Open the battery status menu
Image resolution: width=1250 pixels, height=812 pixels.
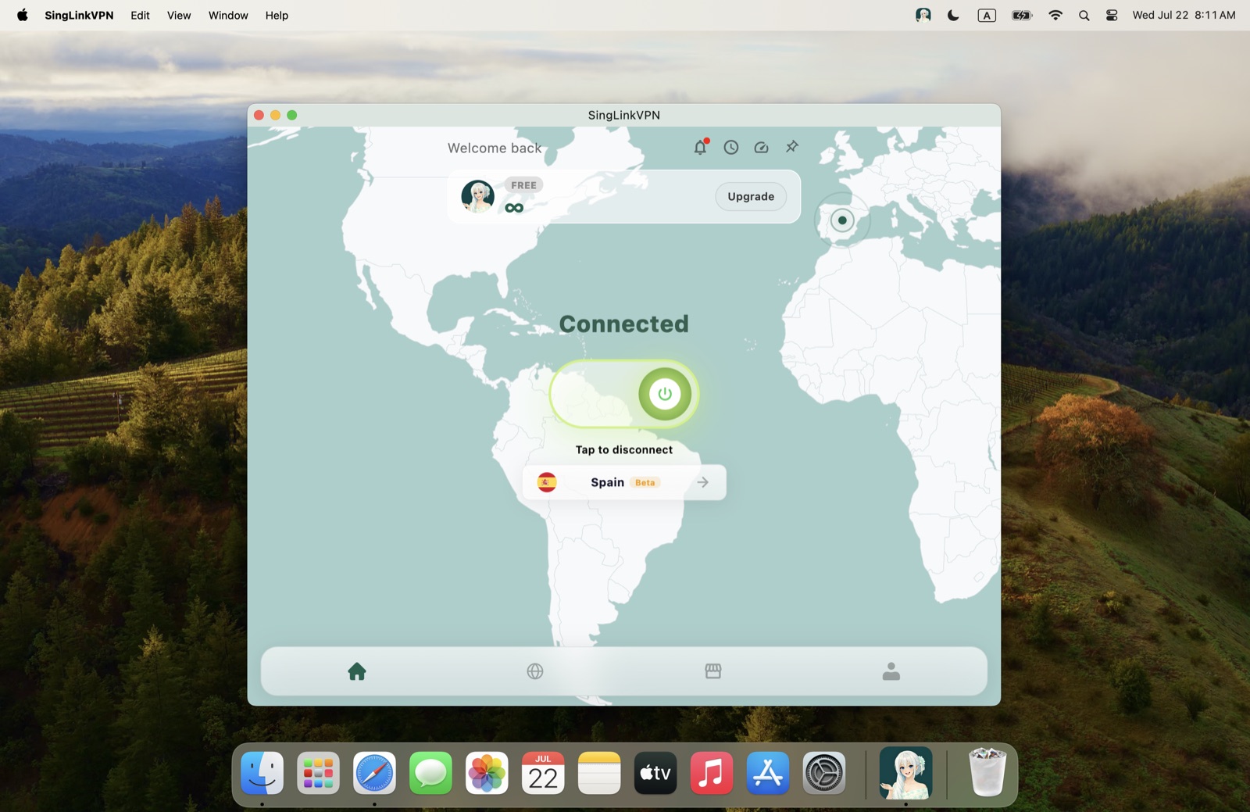(1022, 15)
